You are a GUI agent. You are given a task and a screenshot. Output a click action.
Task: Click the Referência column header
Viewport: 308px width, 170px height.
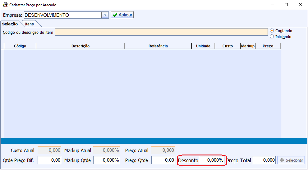click(158, 46)
